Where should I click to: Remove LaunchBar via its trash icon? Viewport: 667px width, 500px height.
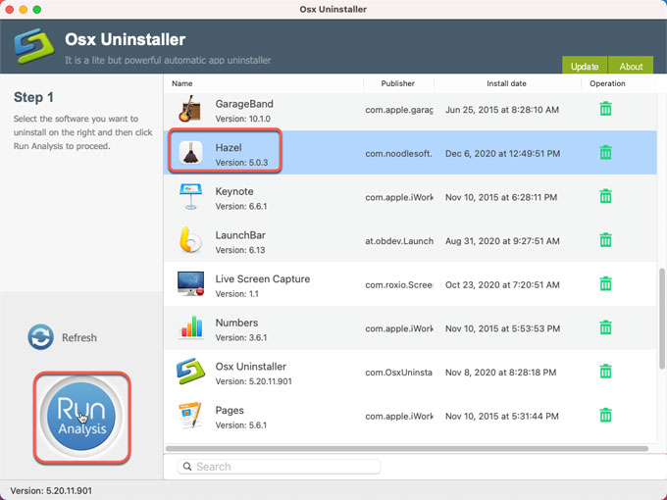click(605, 240)
